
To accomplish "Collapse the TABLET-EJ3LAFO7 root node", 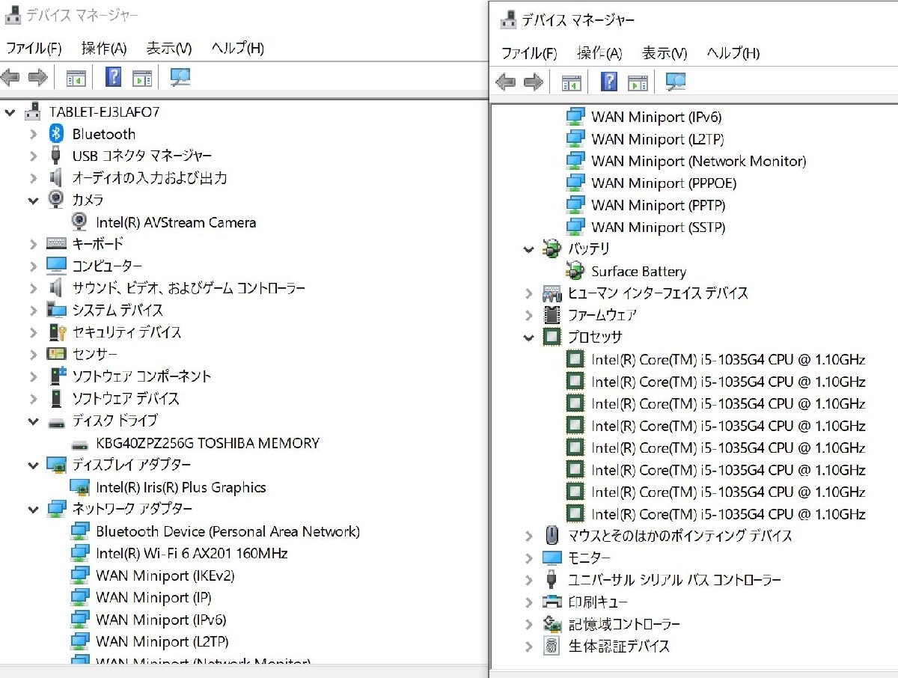I will click(10, 112).
